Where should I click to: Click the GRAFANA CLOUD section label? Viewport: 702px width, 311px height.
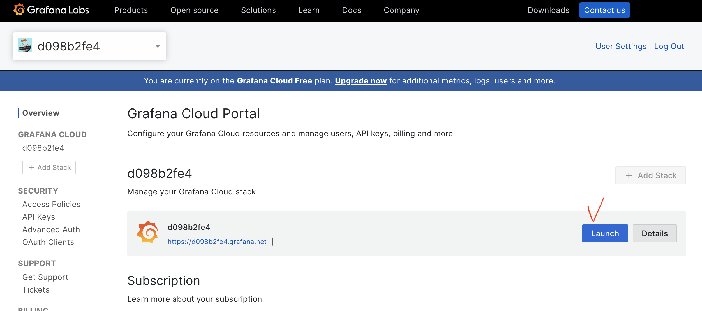click(x=52, y=134)
